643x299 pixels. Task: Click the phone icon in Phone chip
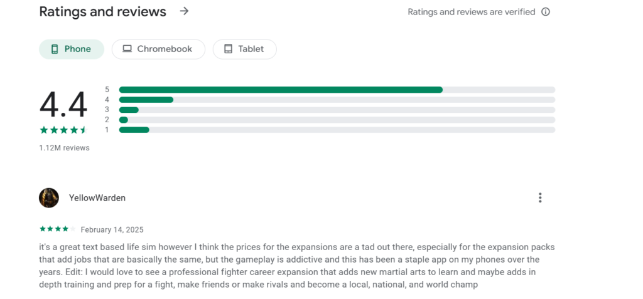click(x=55, y=49)
